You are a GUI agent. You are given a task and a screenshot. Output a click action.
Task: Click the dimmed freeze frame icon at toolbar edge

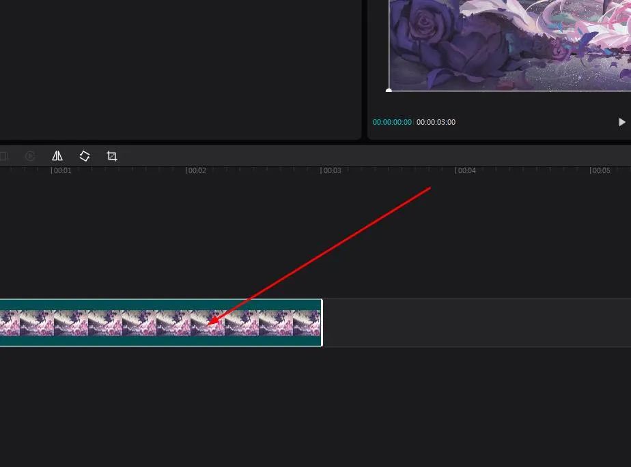pos(3,156)
